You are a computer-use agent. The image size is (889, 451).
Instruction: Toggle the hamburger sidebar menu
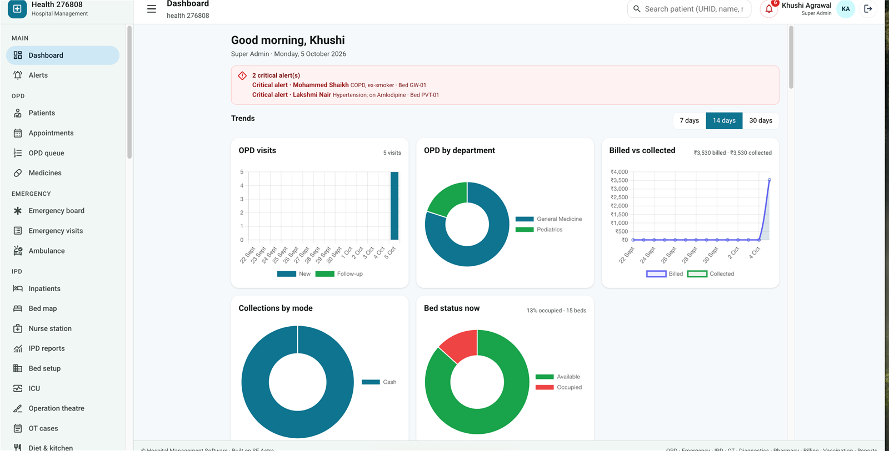click(151, 9)
